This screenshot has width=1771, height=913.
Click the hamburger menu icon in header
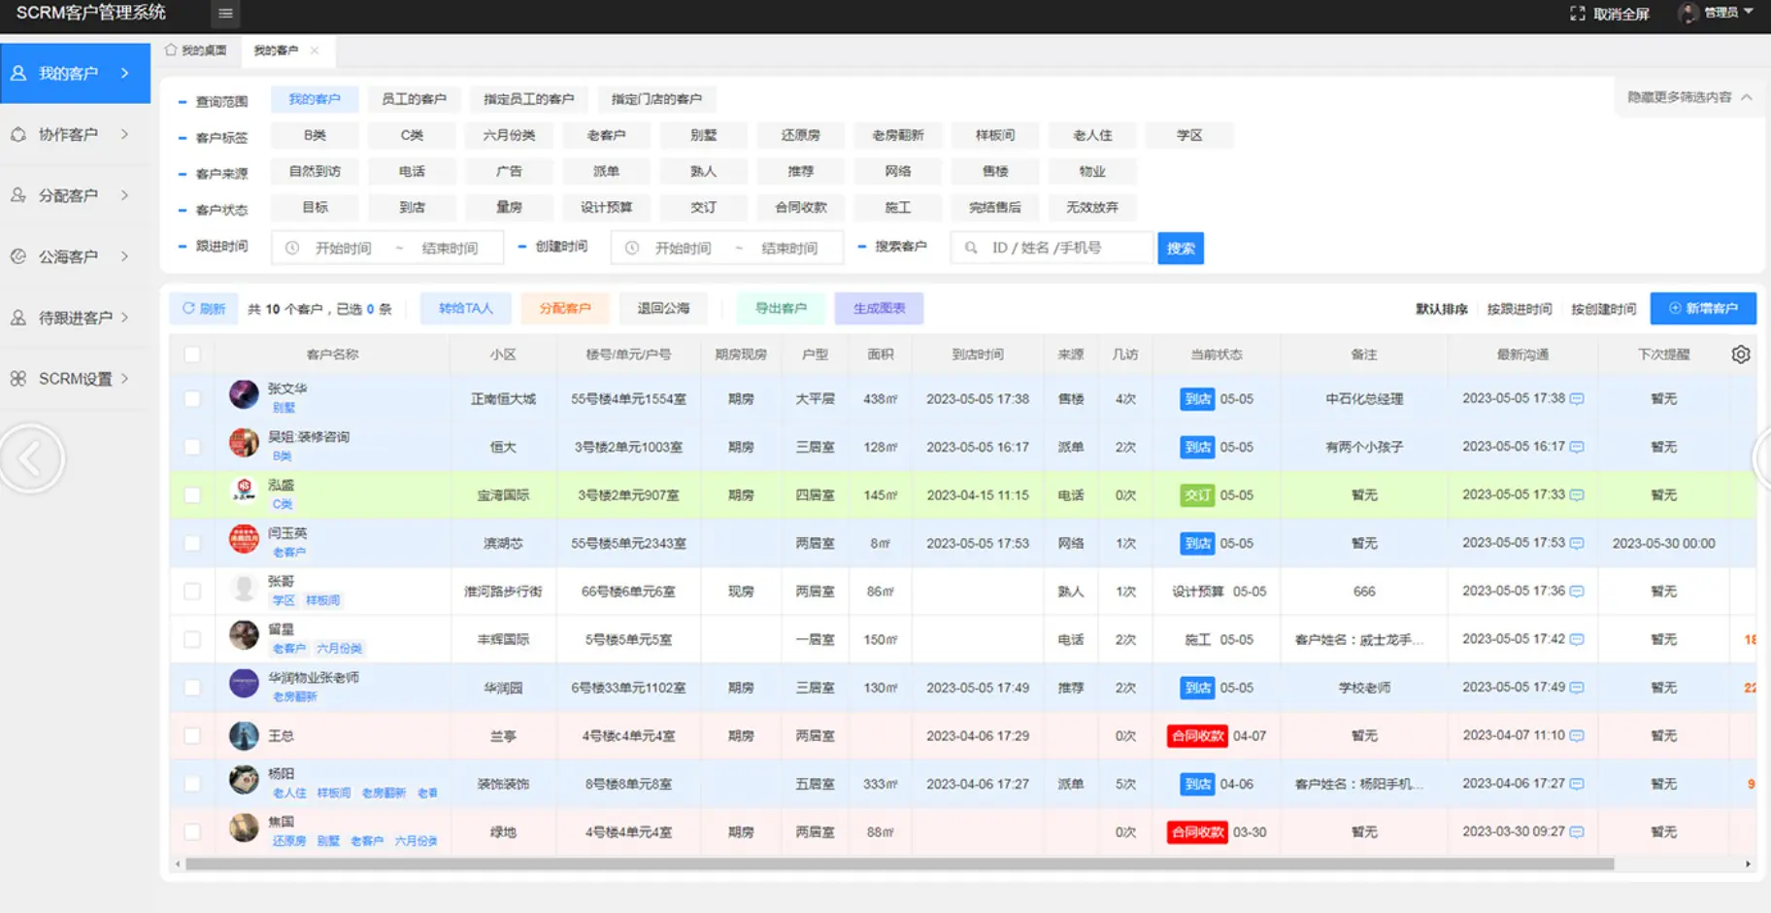coord(225,14)
